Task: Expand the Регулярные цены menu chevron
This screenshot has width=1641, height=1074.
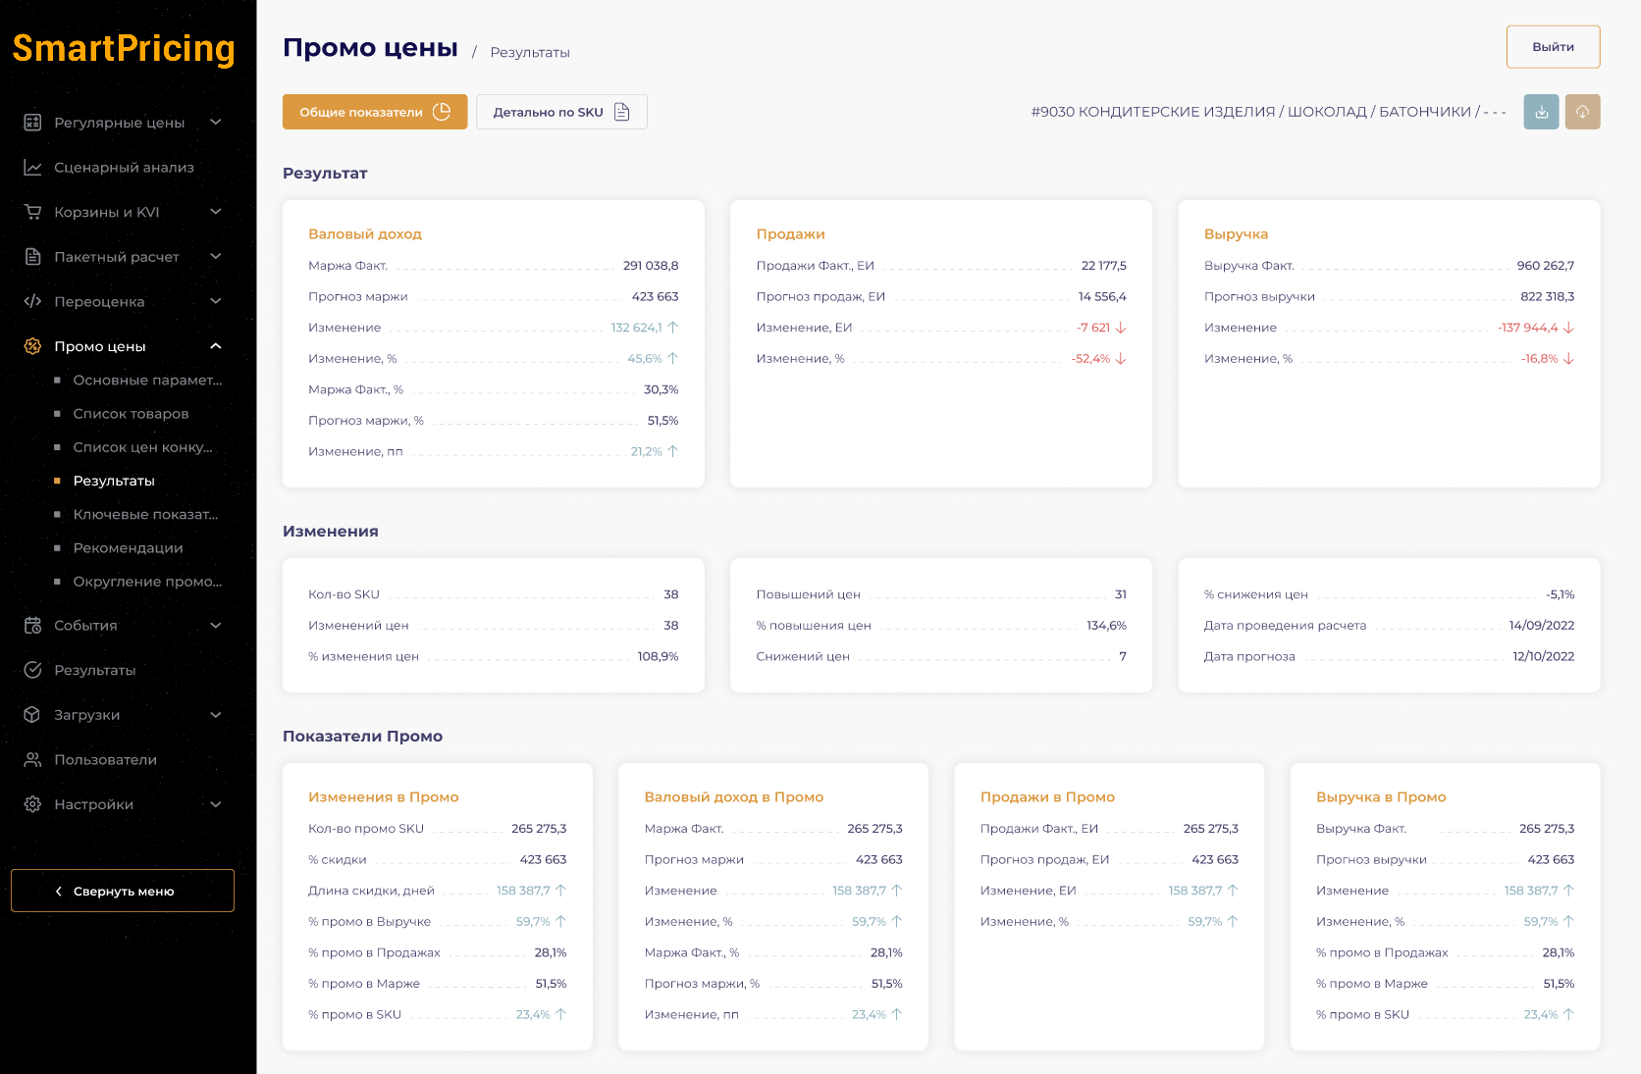Action: (216, 123)
